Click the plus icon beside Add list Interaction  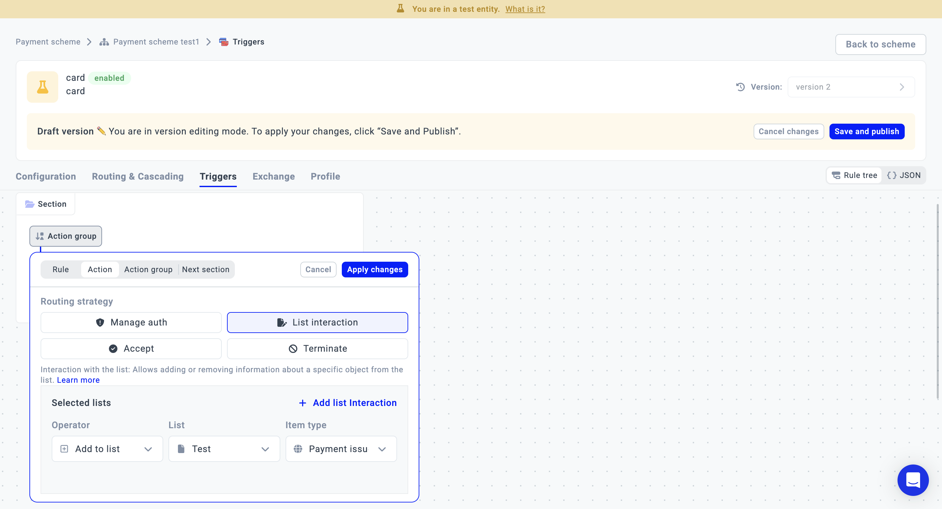click(x=303, y=403)
